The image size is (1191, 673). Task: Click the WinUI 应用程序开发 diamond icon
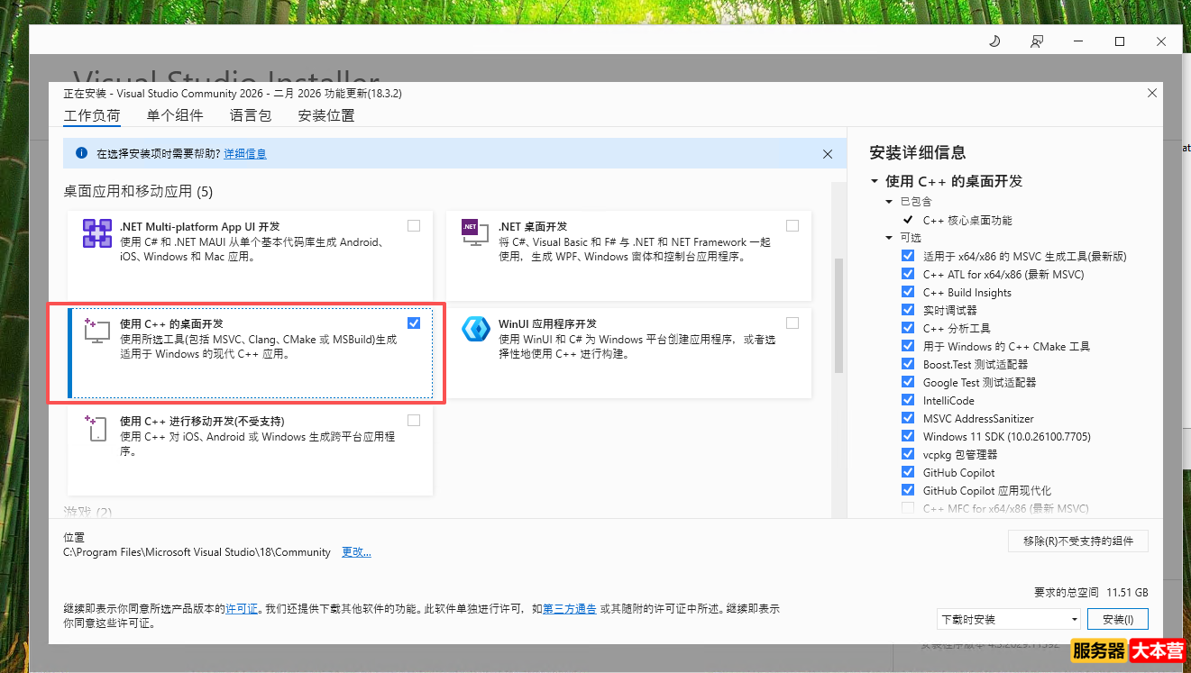[476, 330]
